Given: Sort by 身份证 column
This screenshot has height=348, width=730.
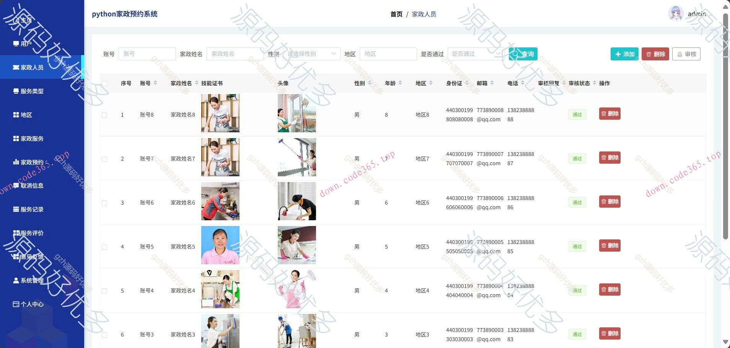Looking at the screenshot, I should point(467,83).
